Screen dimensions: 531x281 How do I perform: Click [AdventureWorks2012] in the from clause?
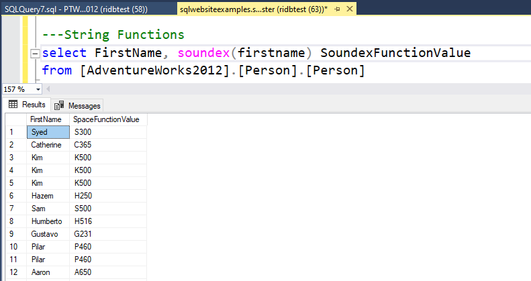pyautogui.click(x=155, y=70)
